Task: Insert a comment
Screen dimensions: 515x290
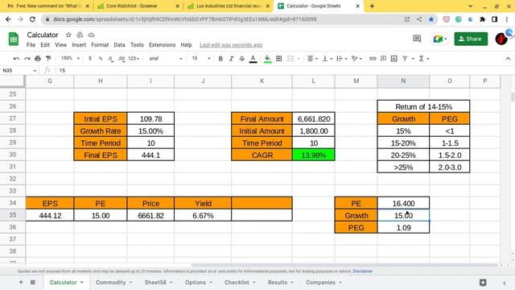Action: pos(383,59)
